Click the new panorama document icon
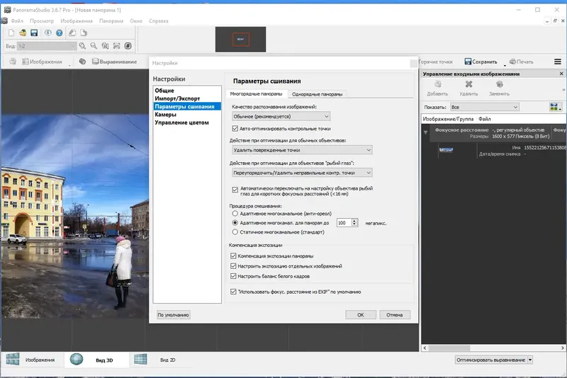 11,33
